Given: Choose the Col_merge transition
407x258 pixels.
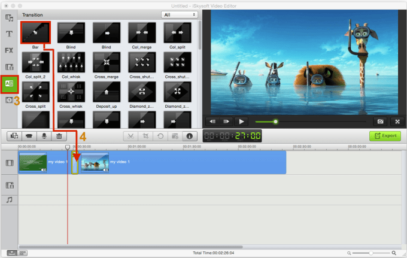Looking at the screenshot, I should [142, 33].
